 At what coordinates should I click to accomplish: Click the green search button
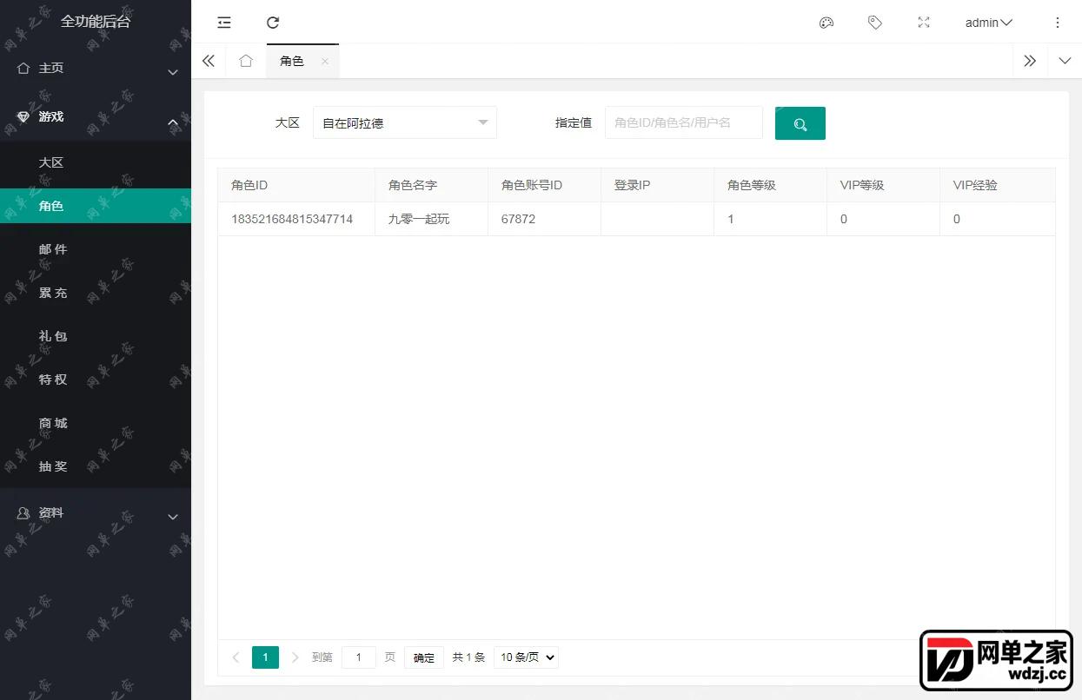pos(800,123)
